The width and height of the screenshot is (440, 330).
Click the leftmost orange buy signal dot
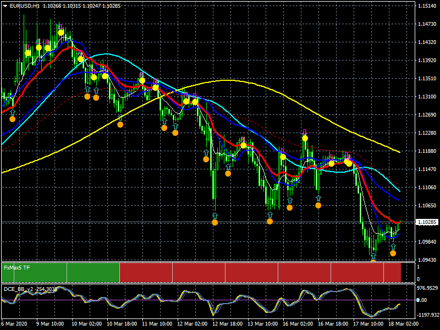(12, 119)
